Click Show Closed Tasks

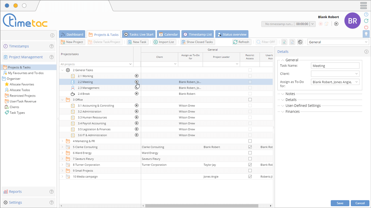click(197, 42)
